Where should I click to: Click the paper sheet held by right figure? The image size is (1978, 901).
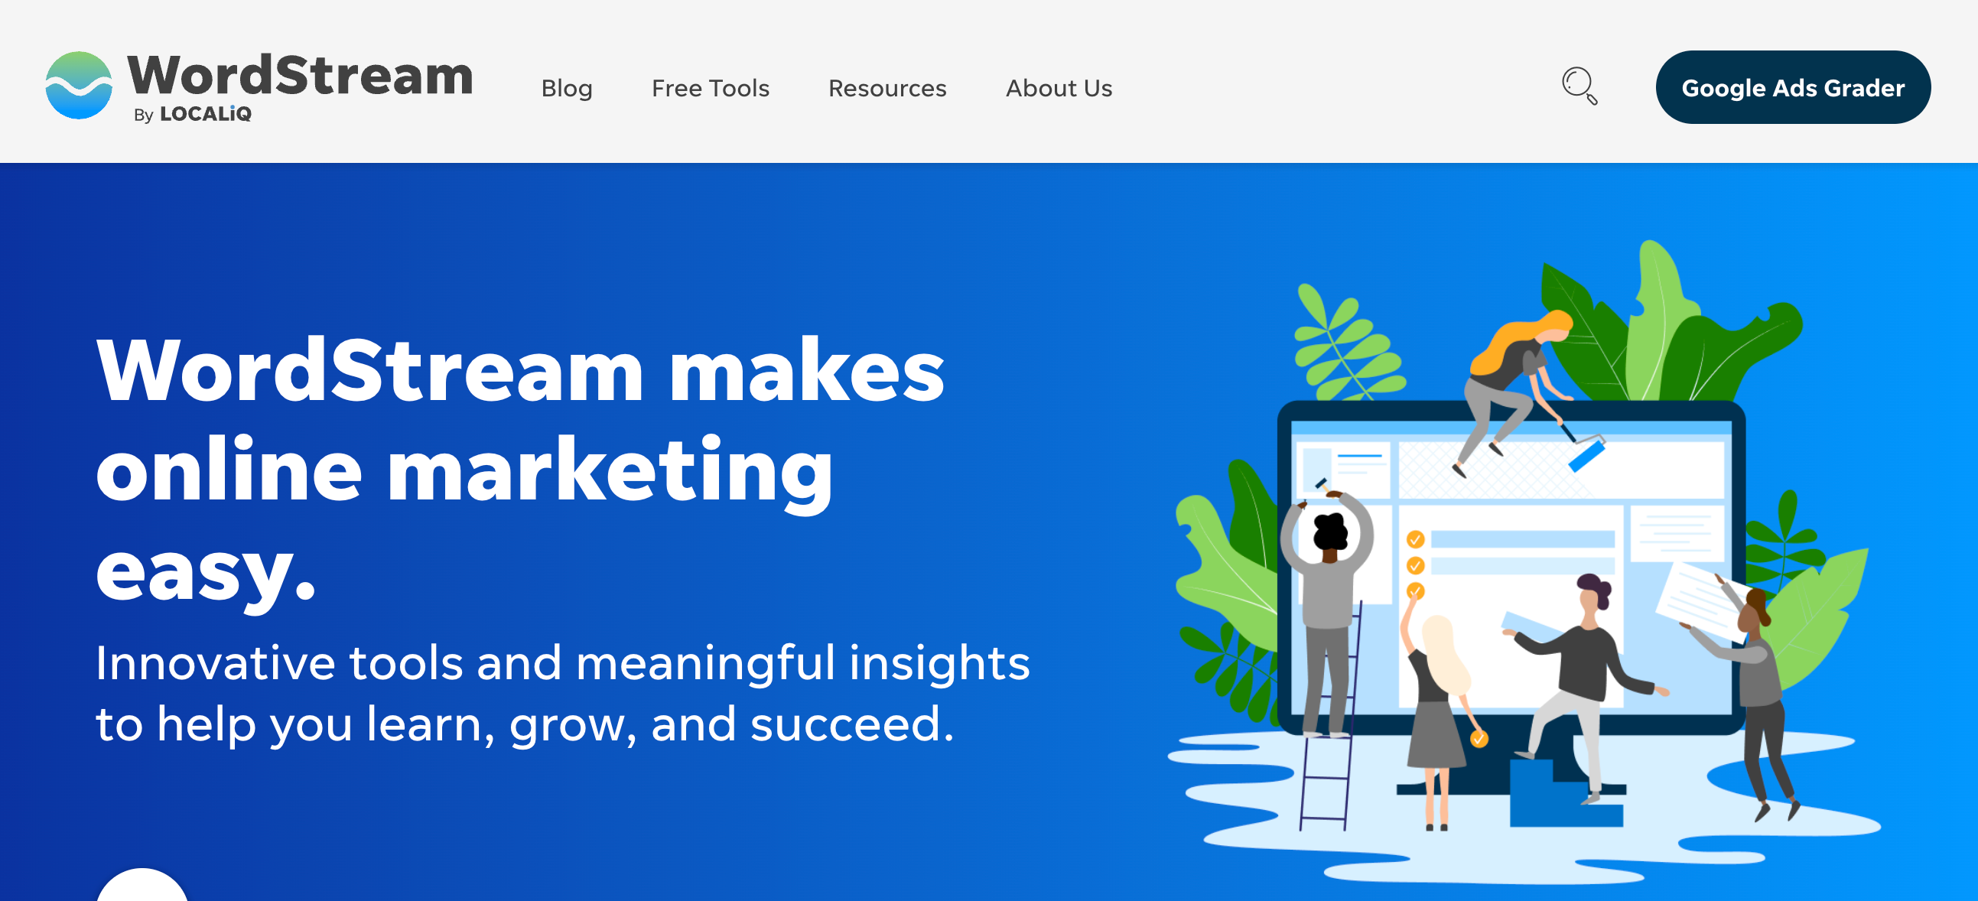[x=1699, y=600]
